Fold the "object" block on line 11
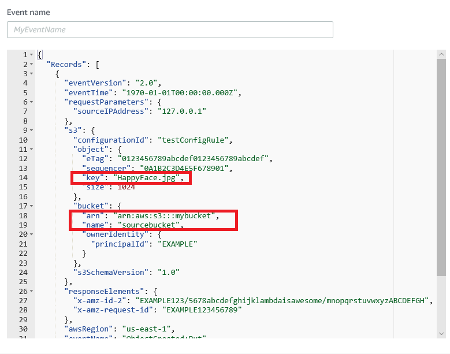The image size is (450, 354). (31, 149)
